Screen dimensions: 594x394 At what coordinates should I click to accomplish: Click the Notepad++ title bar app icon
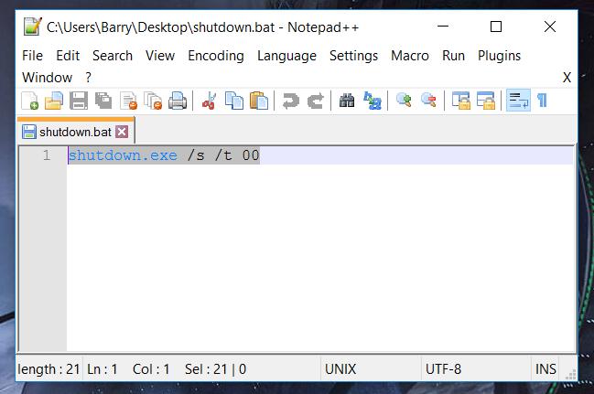point(32,27)
